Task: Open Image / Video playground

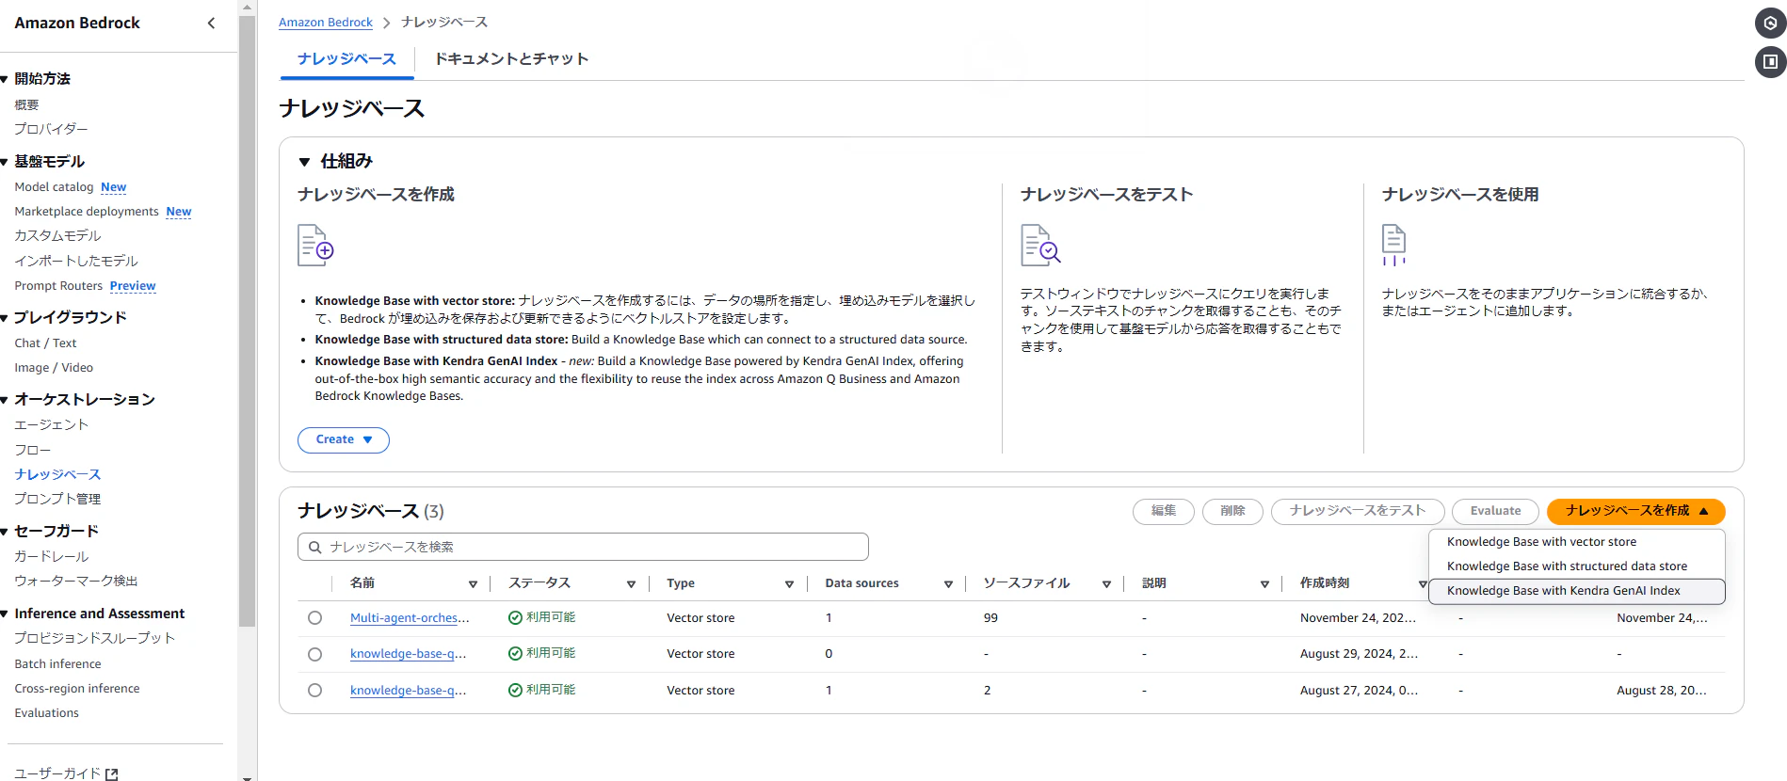Action: coord(54,368)
